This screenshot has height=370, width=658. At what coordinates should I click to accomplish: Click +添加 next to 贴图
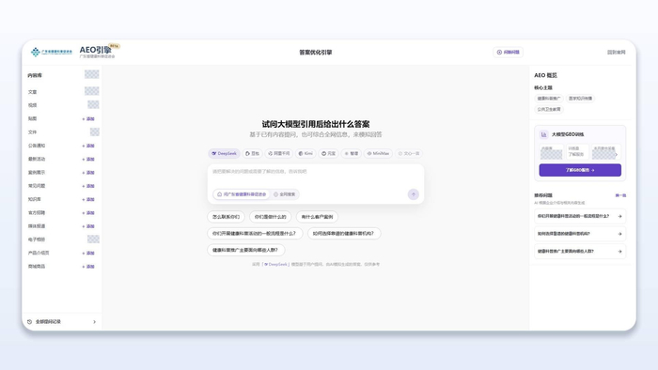88,119
